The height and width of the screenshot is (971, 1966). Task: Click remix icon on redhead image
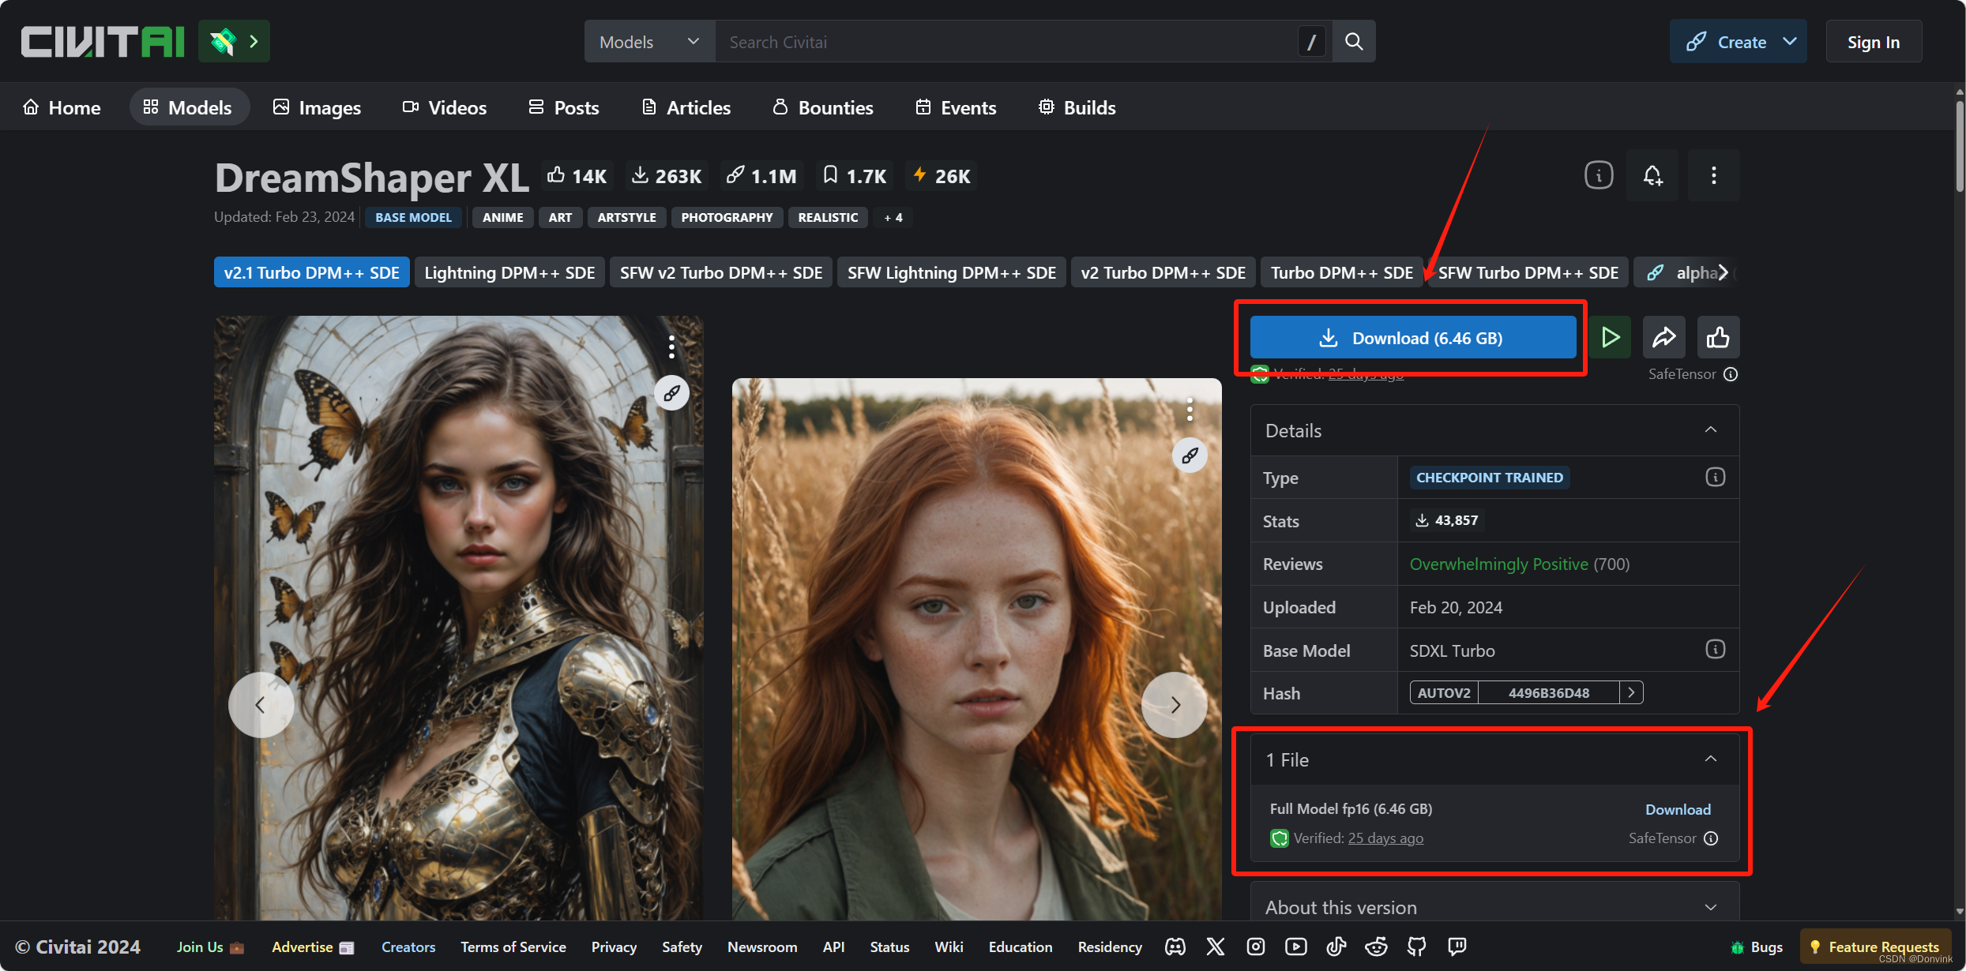click(x=1190, y=456)
